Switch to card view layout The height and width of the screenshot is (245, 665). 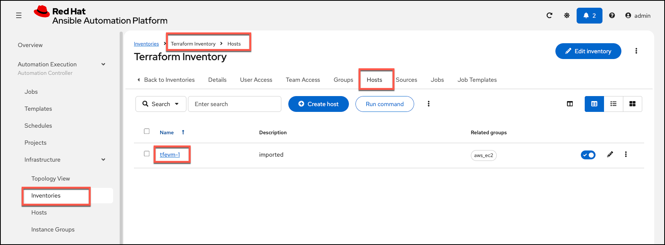click(x=632, y=104)
